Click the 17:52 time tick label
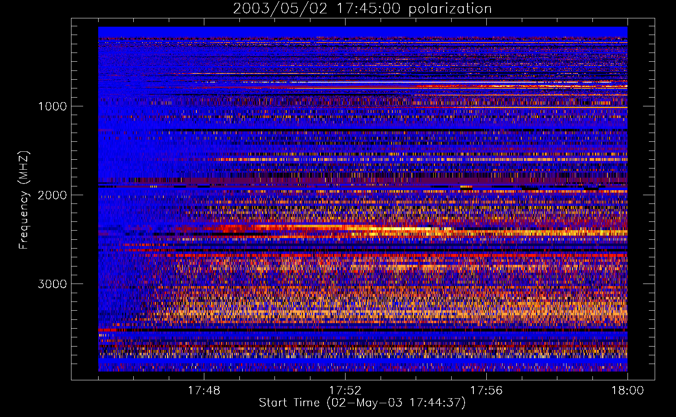676x417 pixels. pyautogui.click(x=345, y=391)
